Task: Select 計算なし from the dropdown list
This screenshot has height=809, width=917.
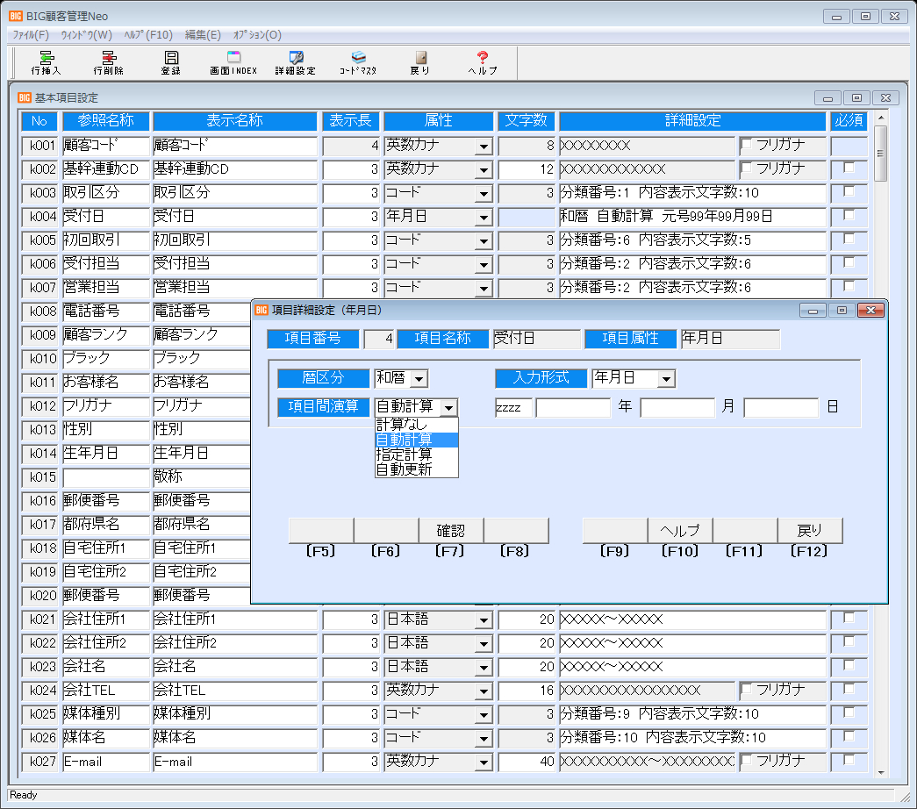Action: tap(417, 425)
